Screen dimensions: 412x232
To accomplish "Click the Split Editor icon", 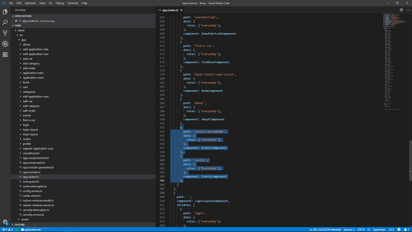I will (401, 10).
